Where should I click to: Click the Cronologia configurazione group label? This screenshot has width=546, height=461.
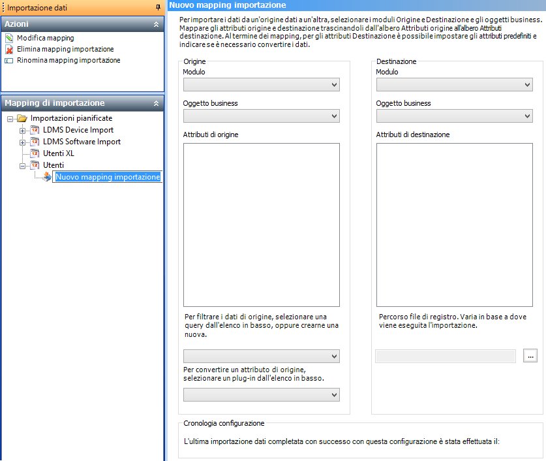click(224, 423)
